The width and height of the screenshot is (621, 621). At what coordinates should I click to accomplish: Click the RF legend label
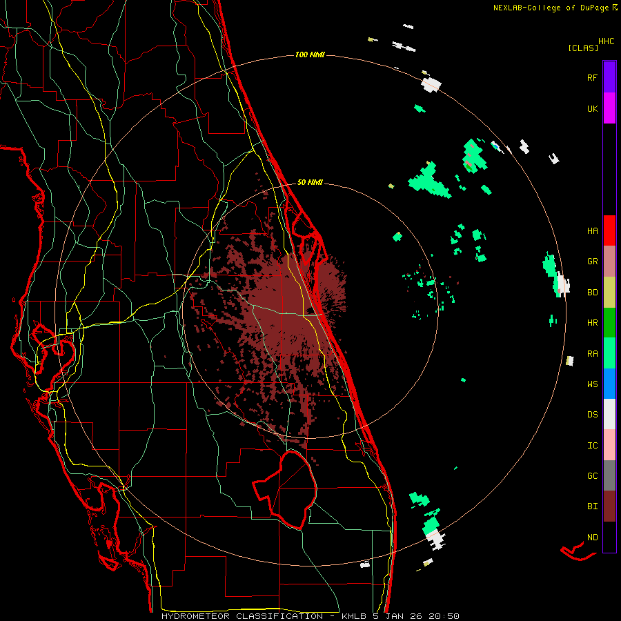pos(592,77)
